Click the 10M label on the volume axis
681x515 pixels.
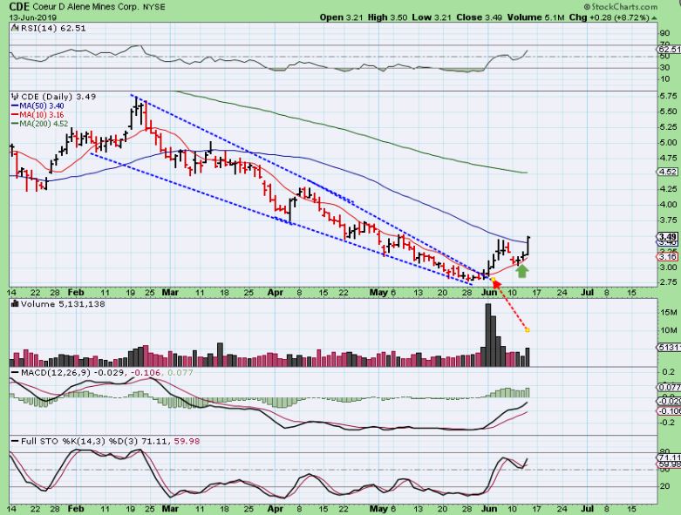669,330
